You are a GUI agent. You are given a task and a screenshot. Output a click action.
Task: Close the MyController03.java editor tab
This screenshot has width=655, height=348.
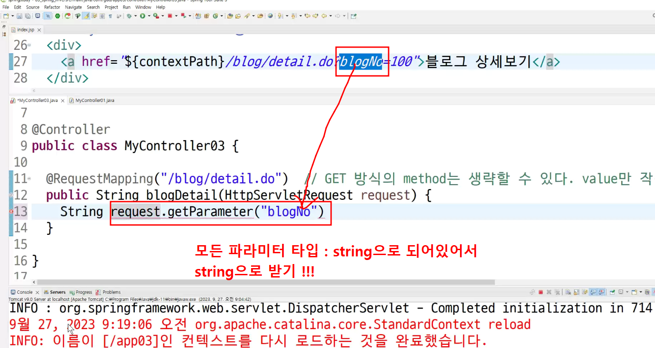pyautogui.click(x=63, y=101)
